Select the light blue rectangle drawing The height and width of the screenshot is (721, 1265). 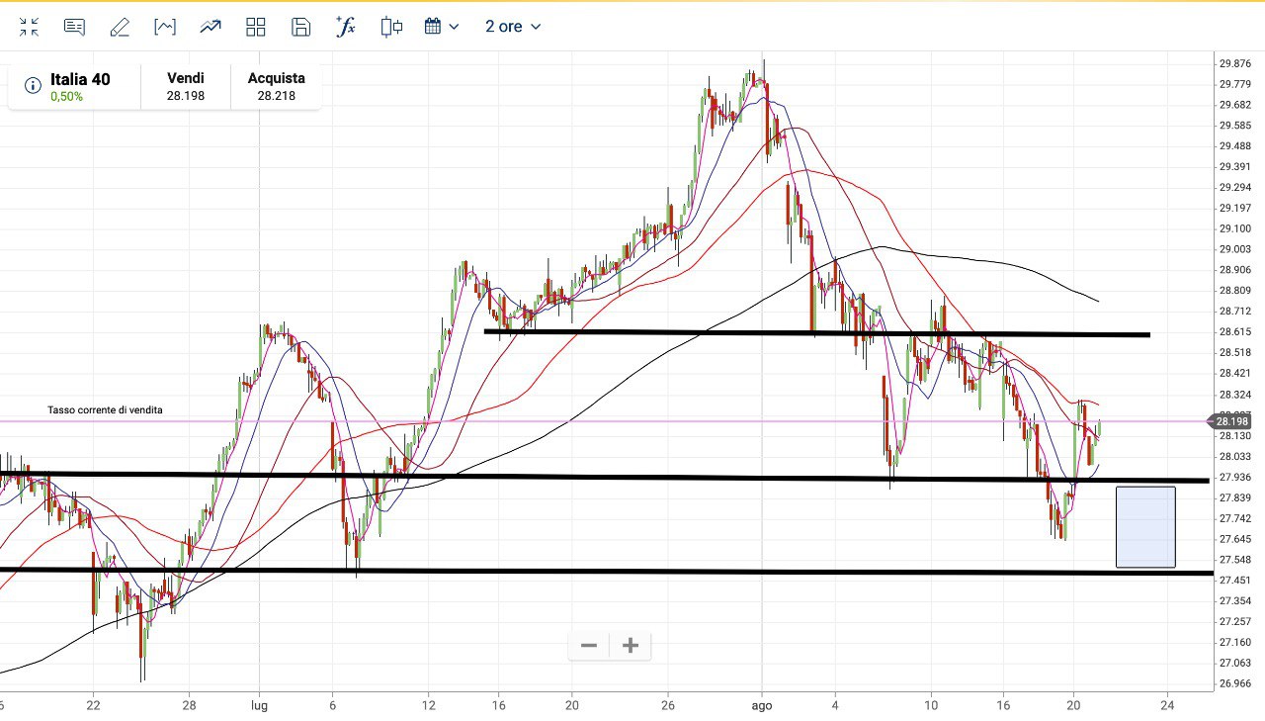[1145, 527]
